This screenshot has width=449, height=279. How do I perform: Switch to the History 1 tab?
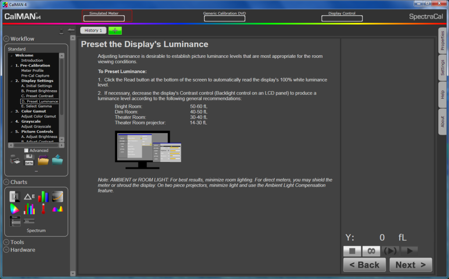(x=93, y=31)
